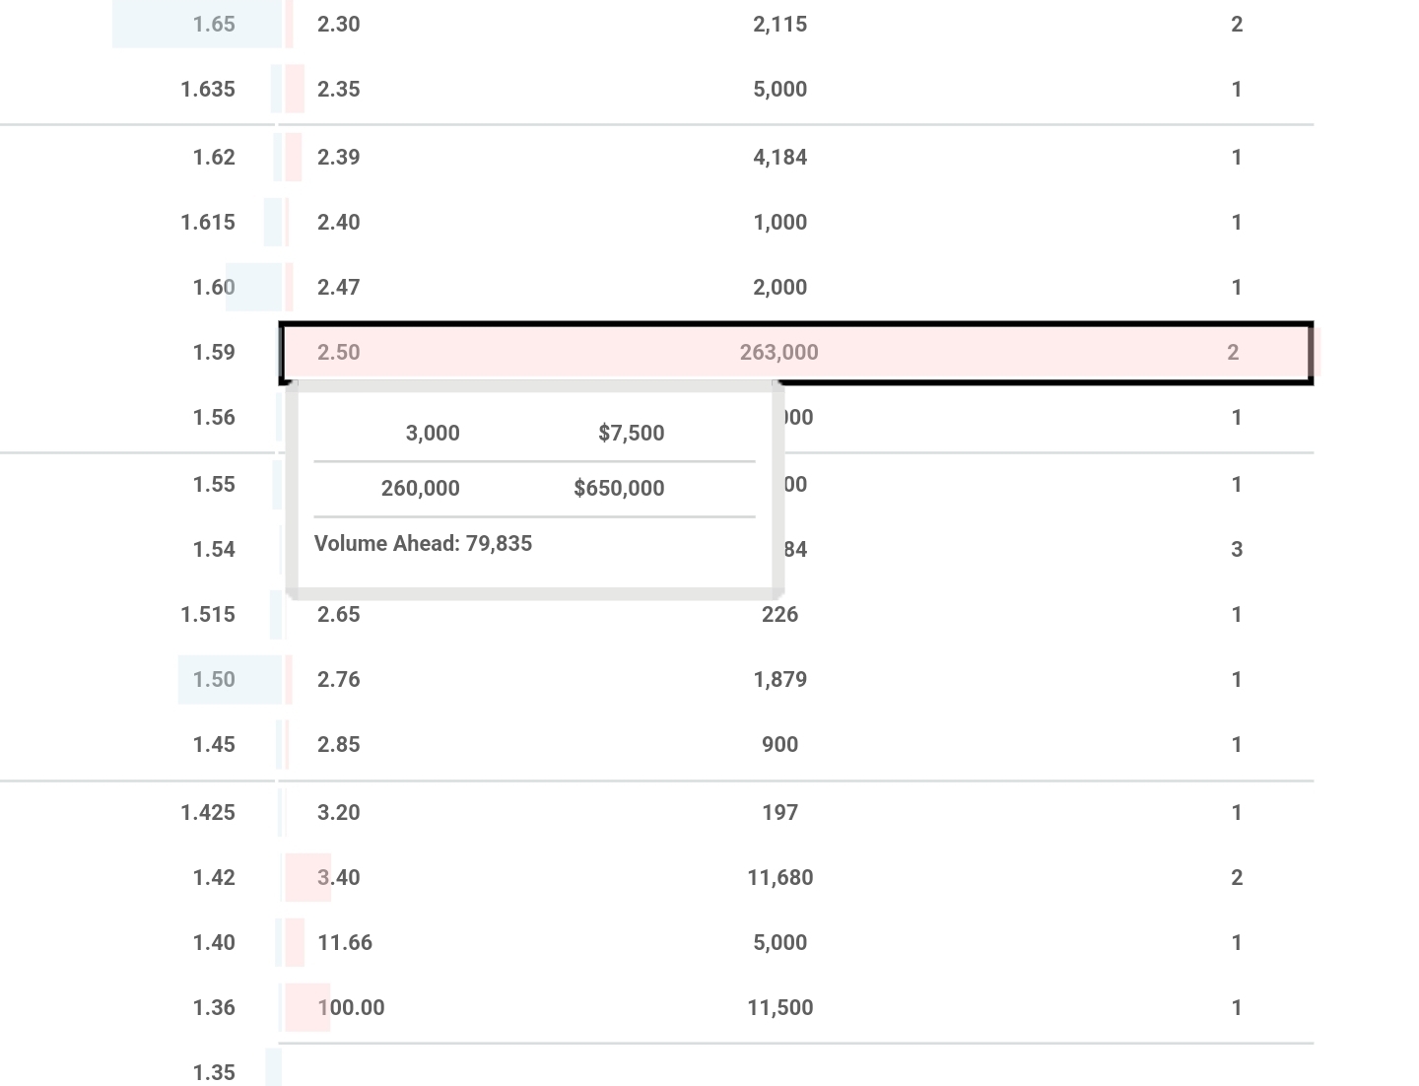Select the 4,184 volume entry
The height and width of the screenshot is (1086, 1419).
coord(779,158)
